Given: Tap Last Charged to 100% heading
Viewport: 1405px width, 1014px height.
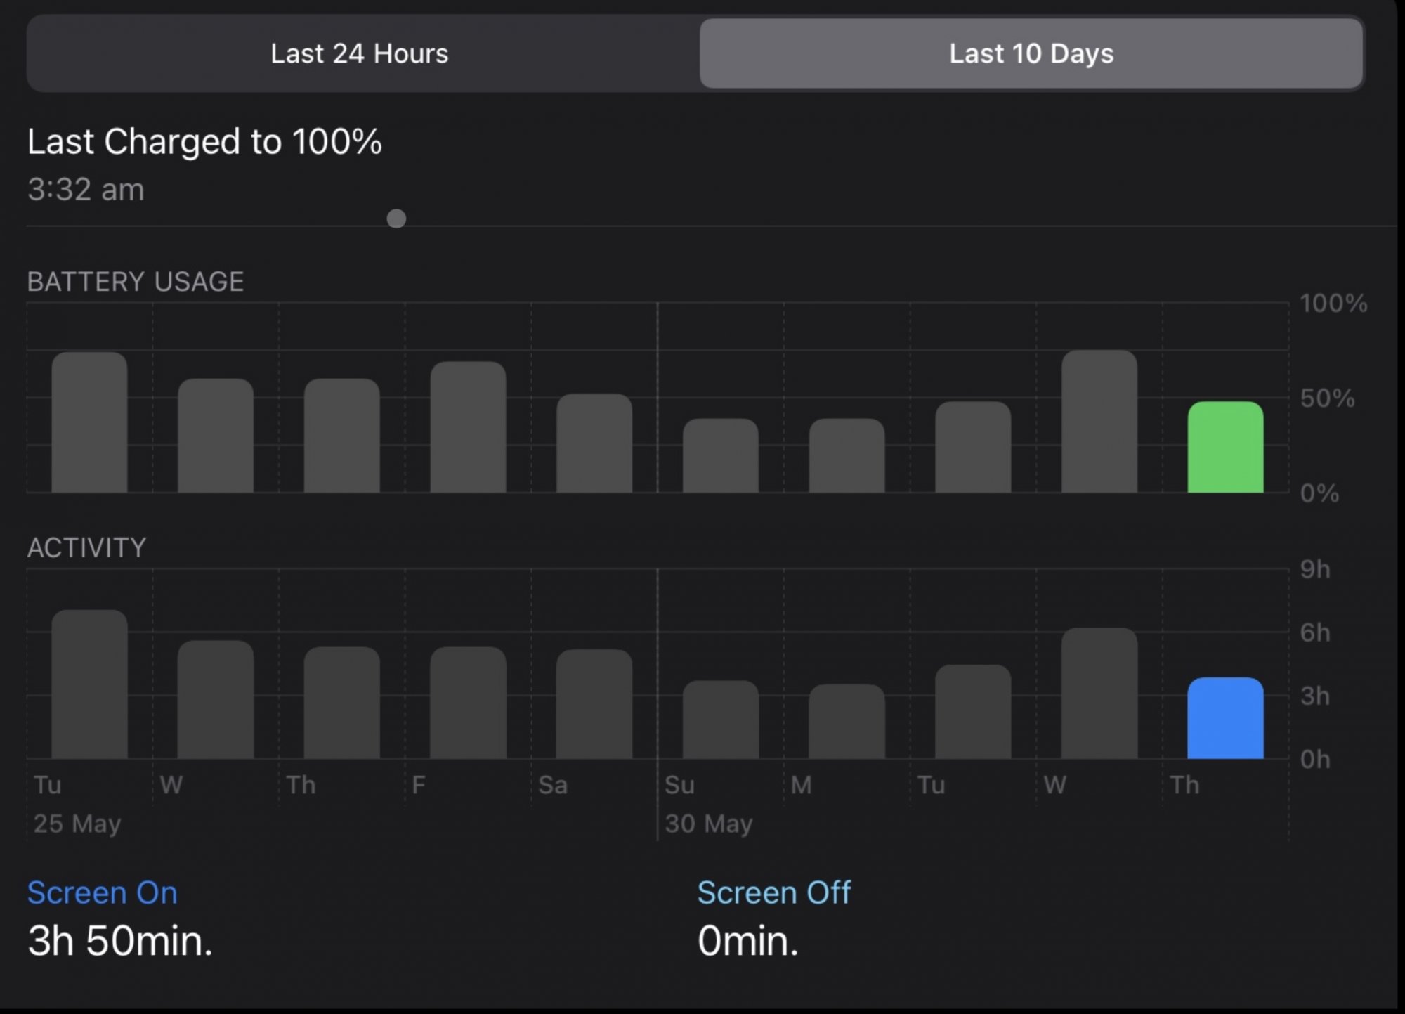Looking at the screenshot, I should 204,141.
